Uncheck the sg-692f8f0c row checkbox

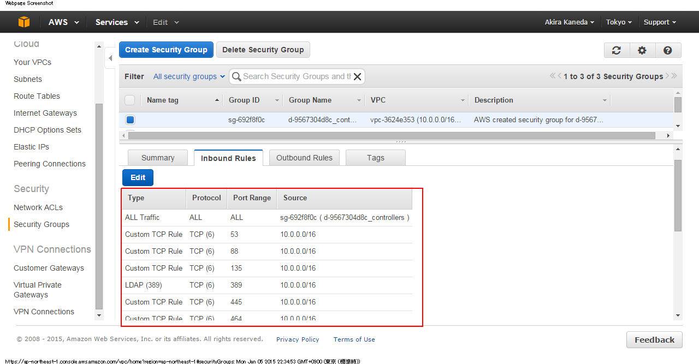[x=130, y=120]
